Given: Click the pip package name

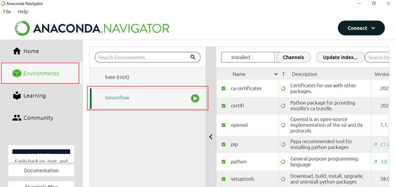Looking at the screenshot, I should (x=234, y=144).
